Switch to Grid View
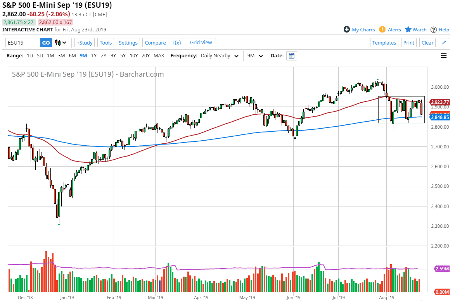This screenshot has width=455, height=301. tap(201, 43)
